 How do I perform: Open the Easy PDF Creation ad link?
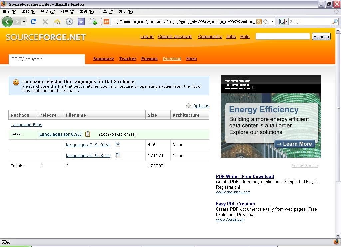[235, 204]
